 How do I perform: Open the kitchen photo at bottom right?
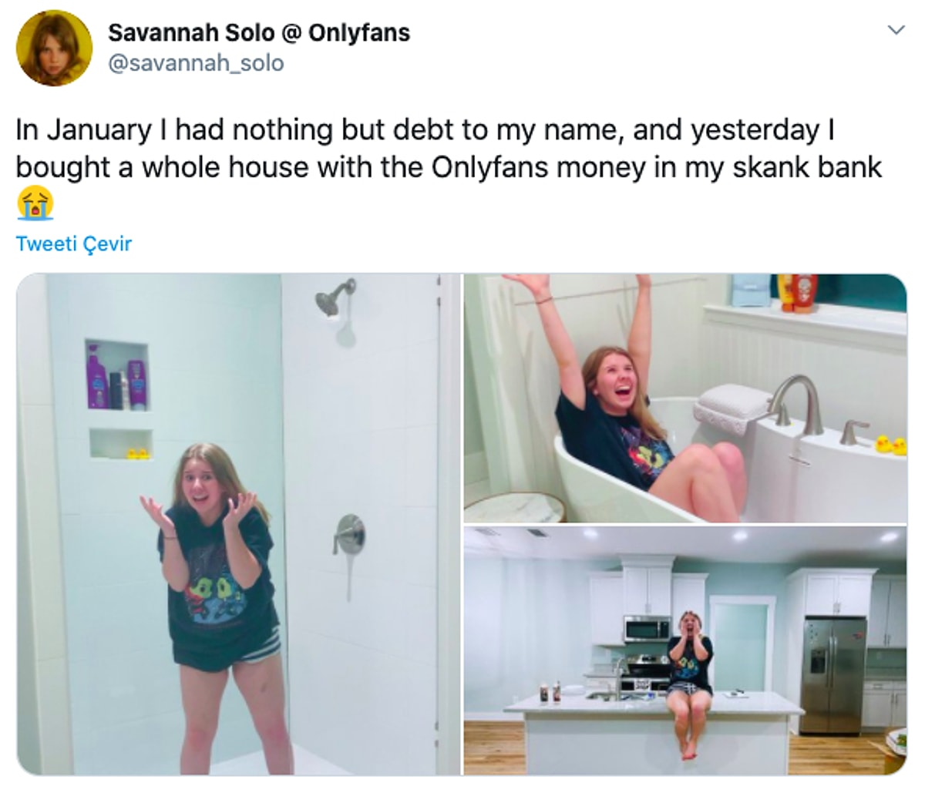point(684,650)
